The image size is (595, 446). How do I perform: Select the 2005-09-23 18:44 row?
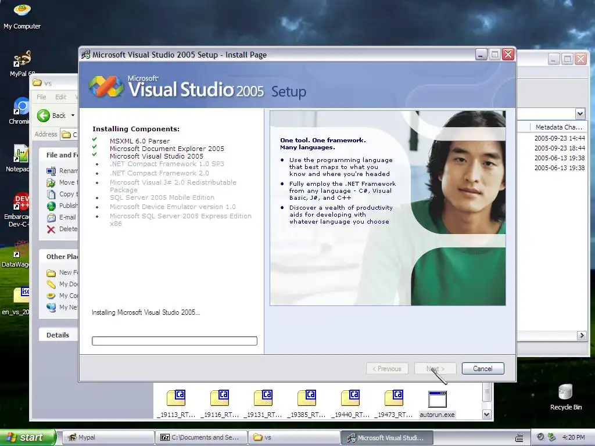tap(560, 148)
